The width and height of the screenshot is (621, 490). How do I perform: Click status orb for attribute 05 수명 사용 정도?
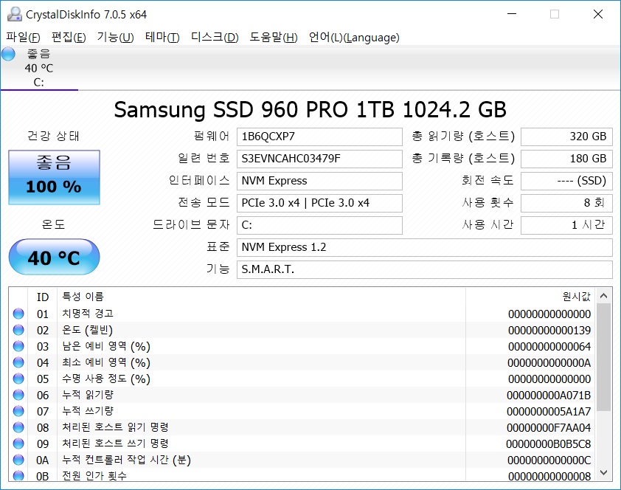pos(18,379)
